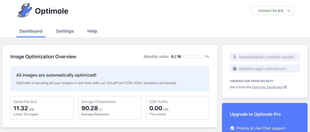Click the Monthly visits progress bar
The width and height of the screenshot is (310, 132).
(x=193, y=57)
